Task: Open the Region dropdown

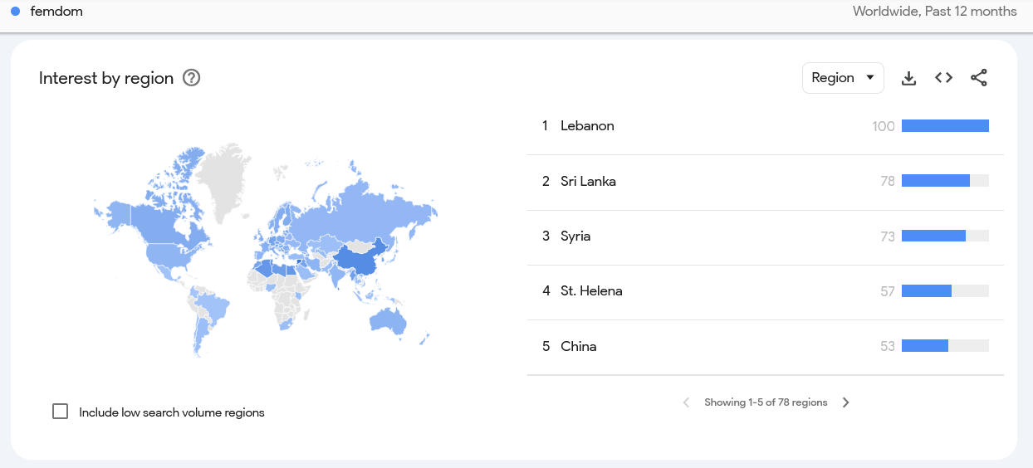Action: 842,78
